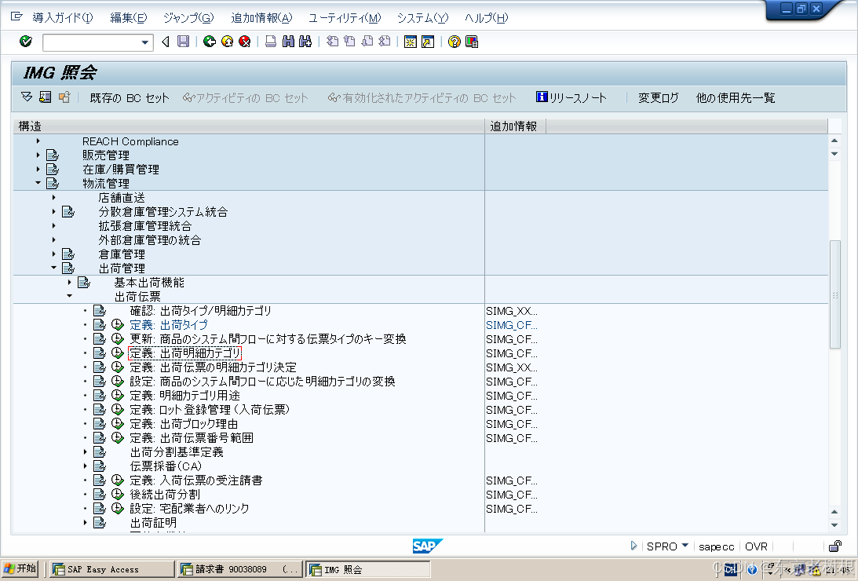
Task: Click the 既存の BC セット button
Action: pyautogui.click(x=130, y=98)
